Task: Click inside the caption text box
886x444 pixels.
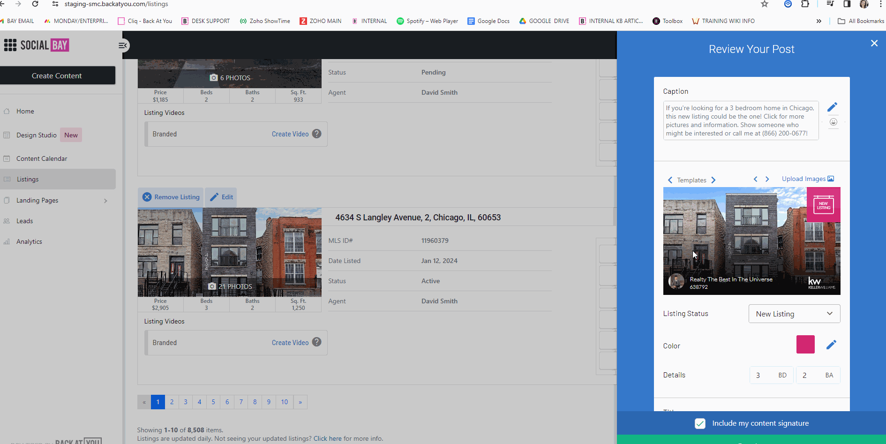Action: click(x=741, y=120)
